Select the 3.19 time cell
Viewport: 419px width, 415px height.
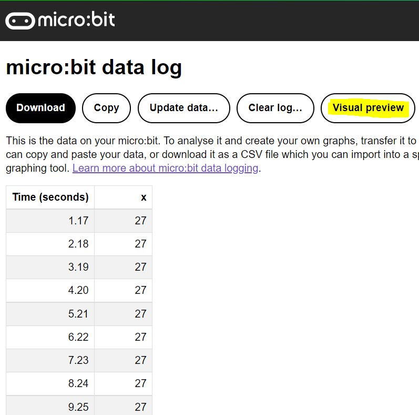50,267
